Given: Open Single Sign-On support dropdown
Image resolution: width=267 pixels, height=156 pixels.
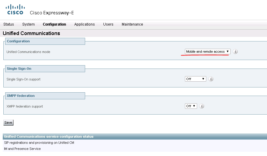Looking at the screenshot, I should [196, 79].
